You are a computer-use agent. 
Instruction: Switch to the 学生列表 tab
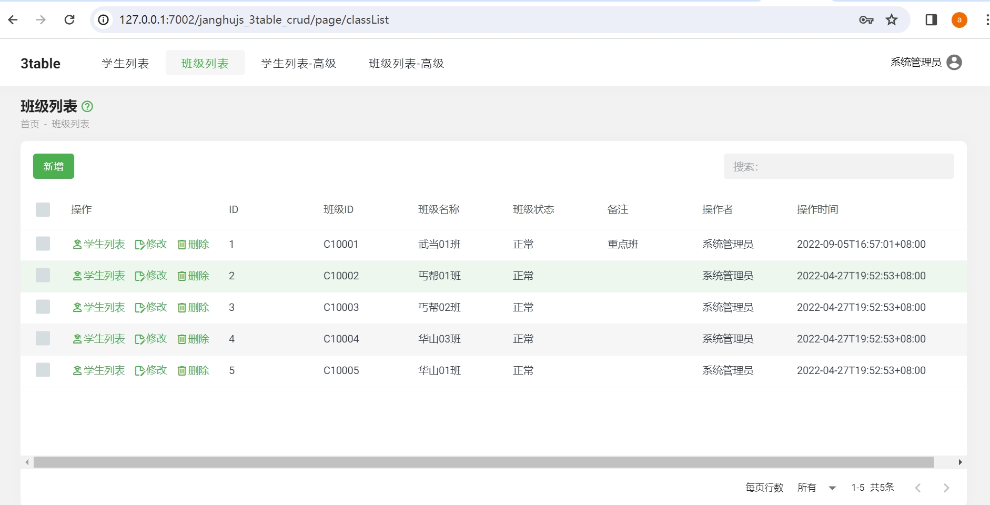tap(125, 64)
